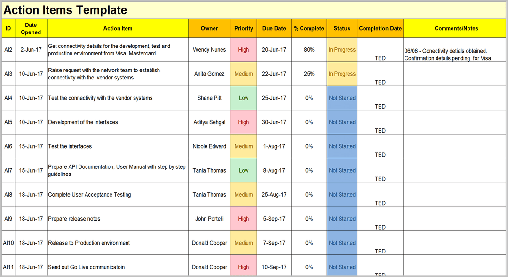Click the Due Date column header
Image resolution: width=508 pixels, height=277 pixels.
(274, 28)
